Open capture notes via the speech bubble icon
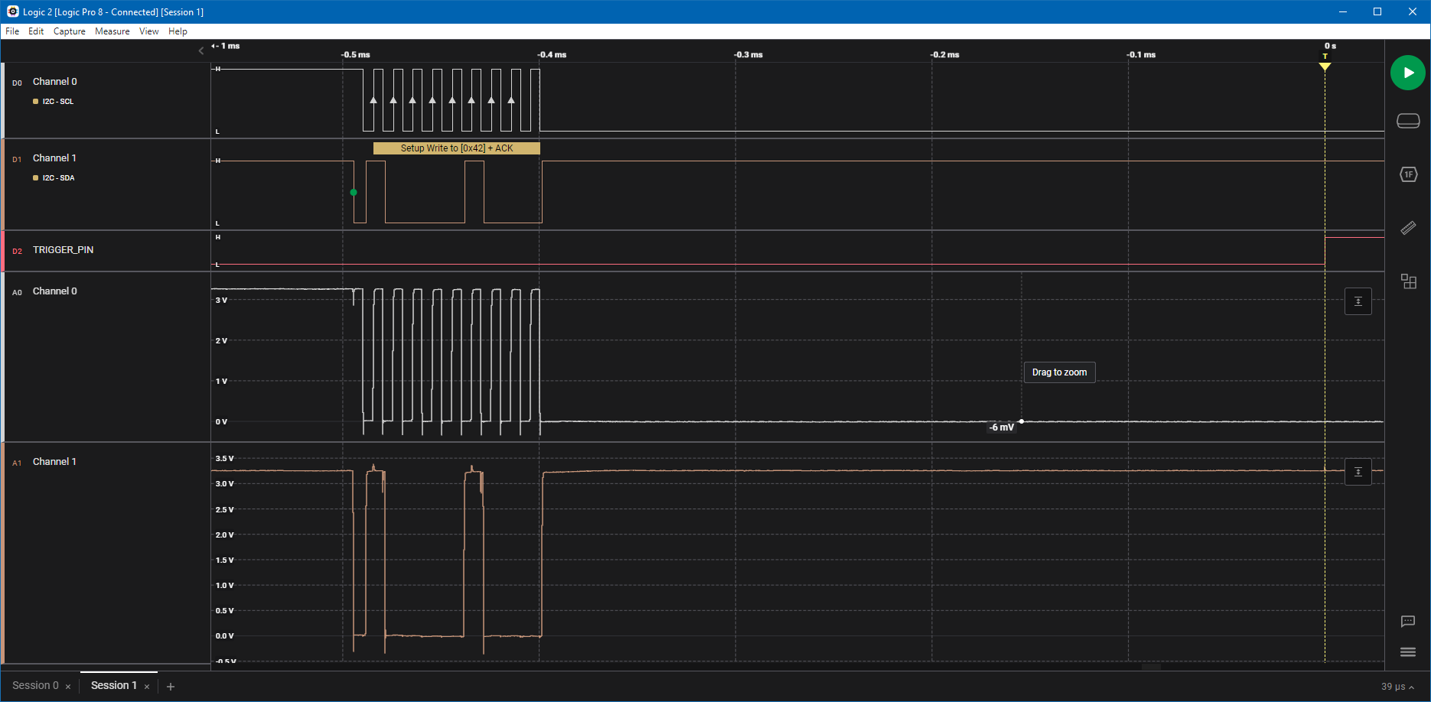Viewport: 1431px width, 702px height. [x=1408, y=622]
